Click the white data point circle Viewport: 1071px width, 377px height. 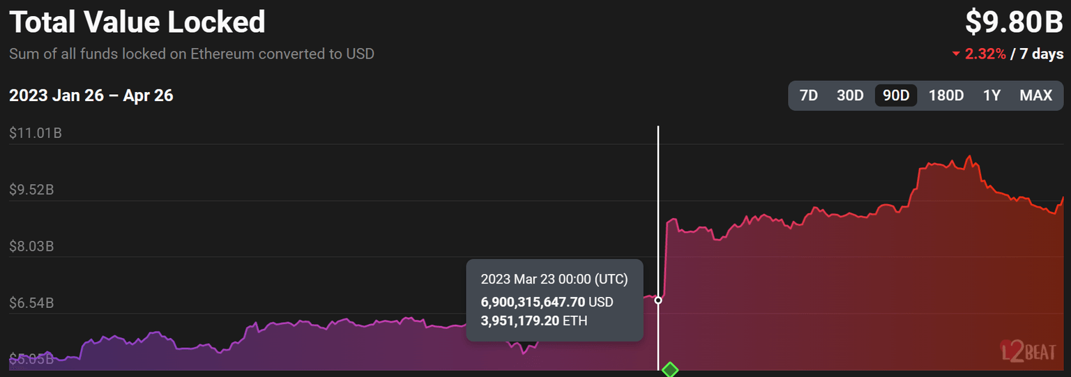(658, 300)
